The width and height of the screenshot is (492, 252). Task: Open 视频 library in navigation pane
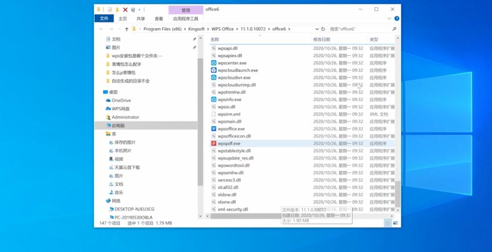click(x=119, y=159)
